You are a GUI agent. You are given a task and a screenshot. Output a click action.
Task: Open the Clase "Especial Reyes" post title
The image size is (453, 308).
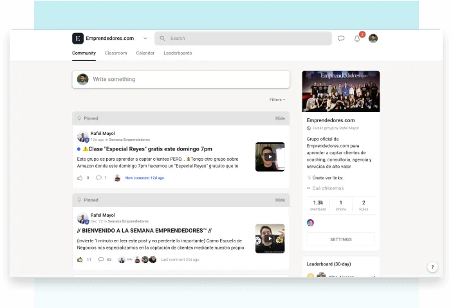click(150, 149)
